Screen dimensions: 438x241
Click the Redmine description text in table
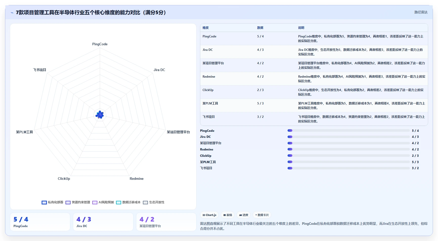pos(362,79)
